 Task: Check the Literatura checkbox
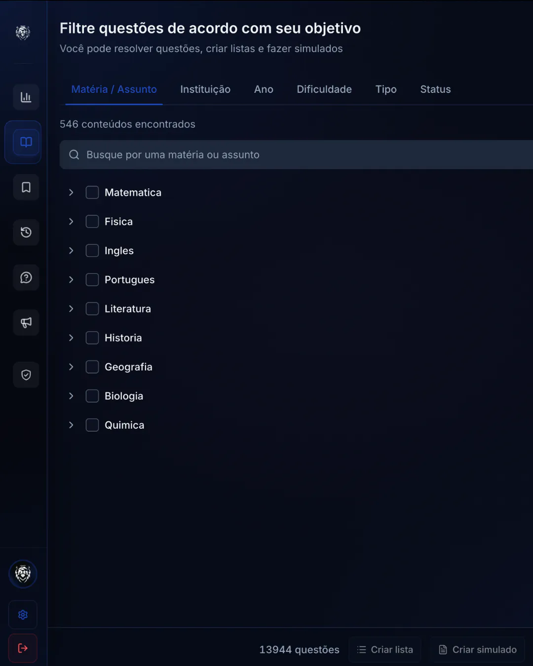[x=92, y=309]
